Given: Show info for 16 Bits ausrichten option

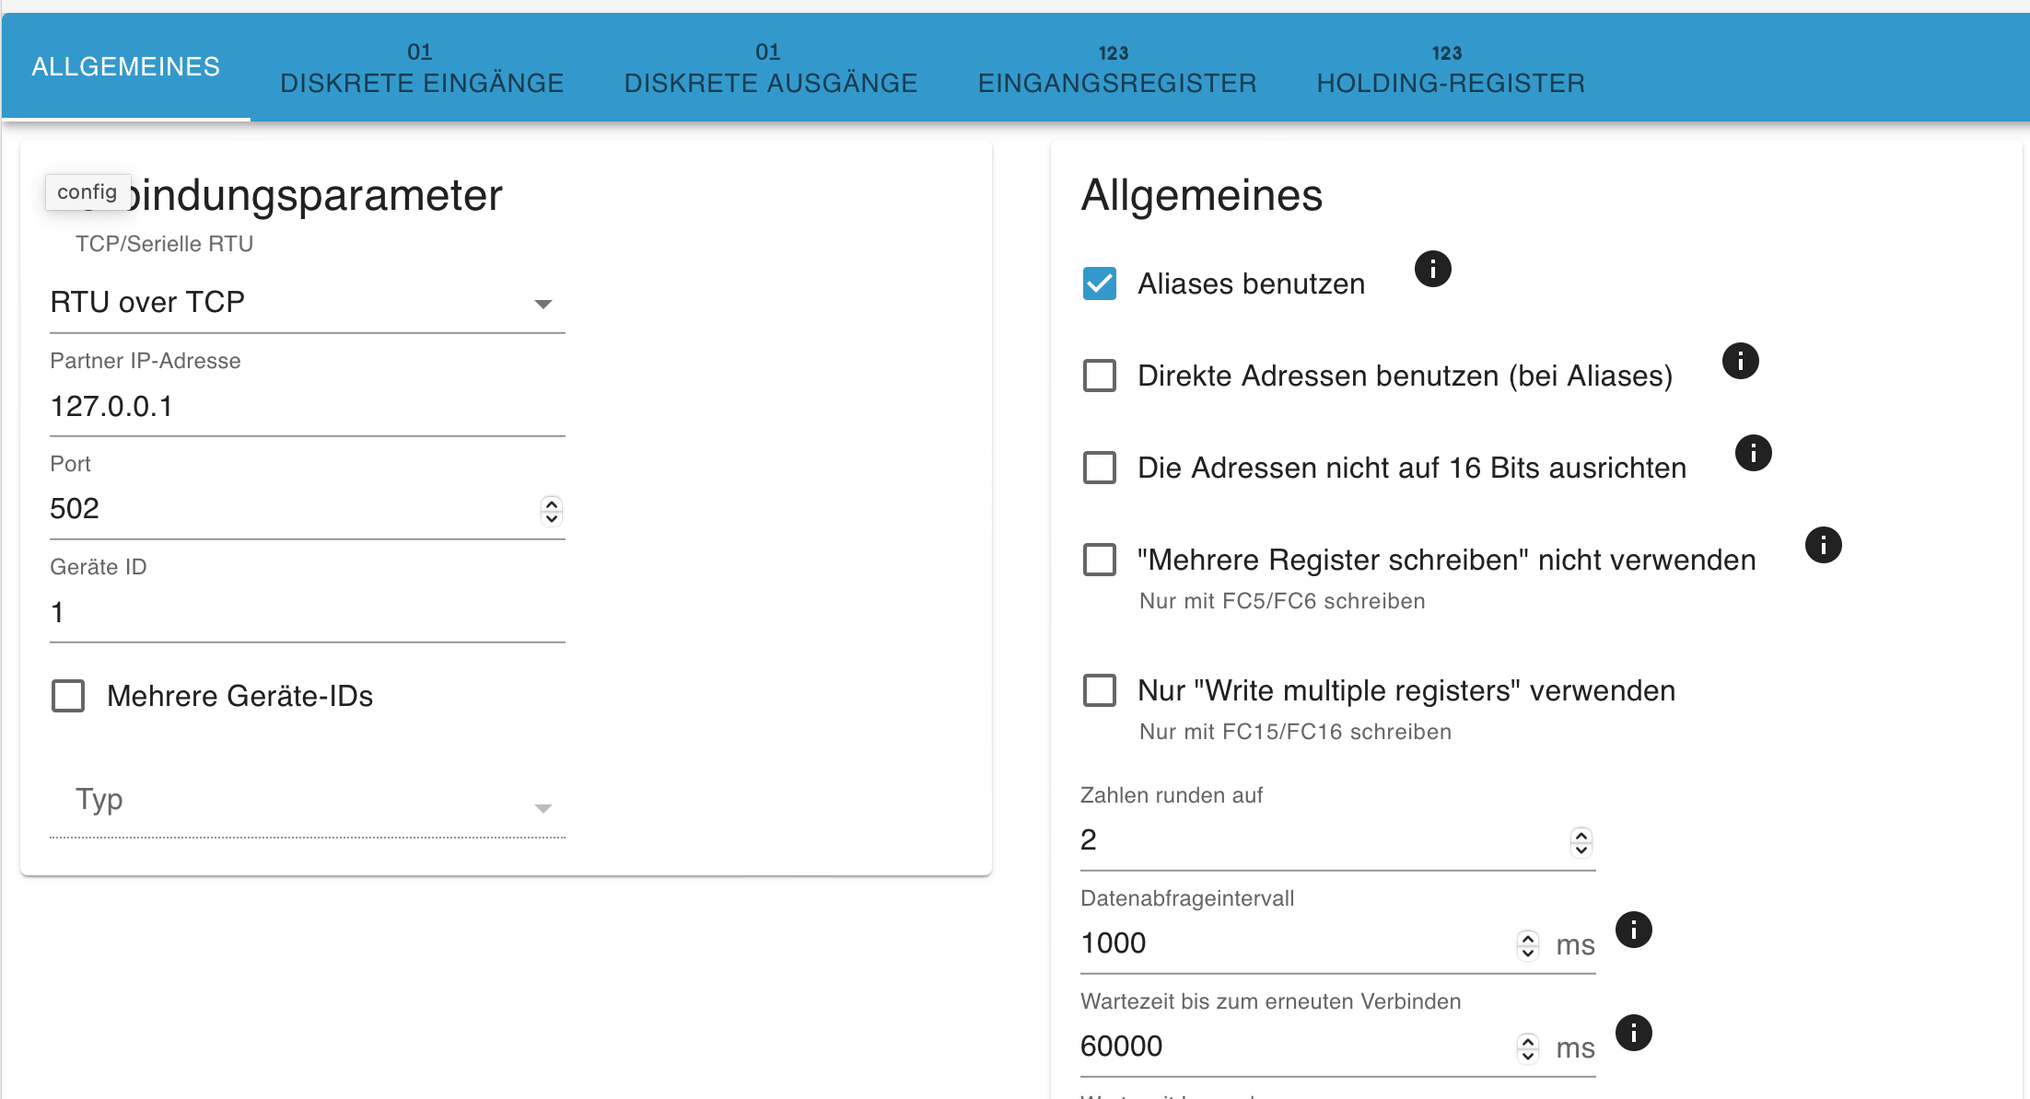Looking at the screenshot, I should coord(1753,453).
